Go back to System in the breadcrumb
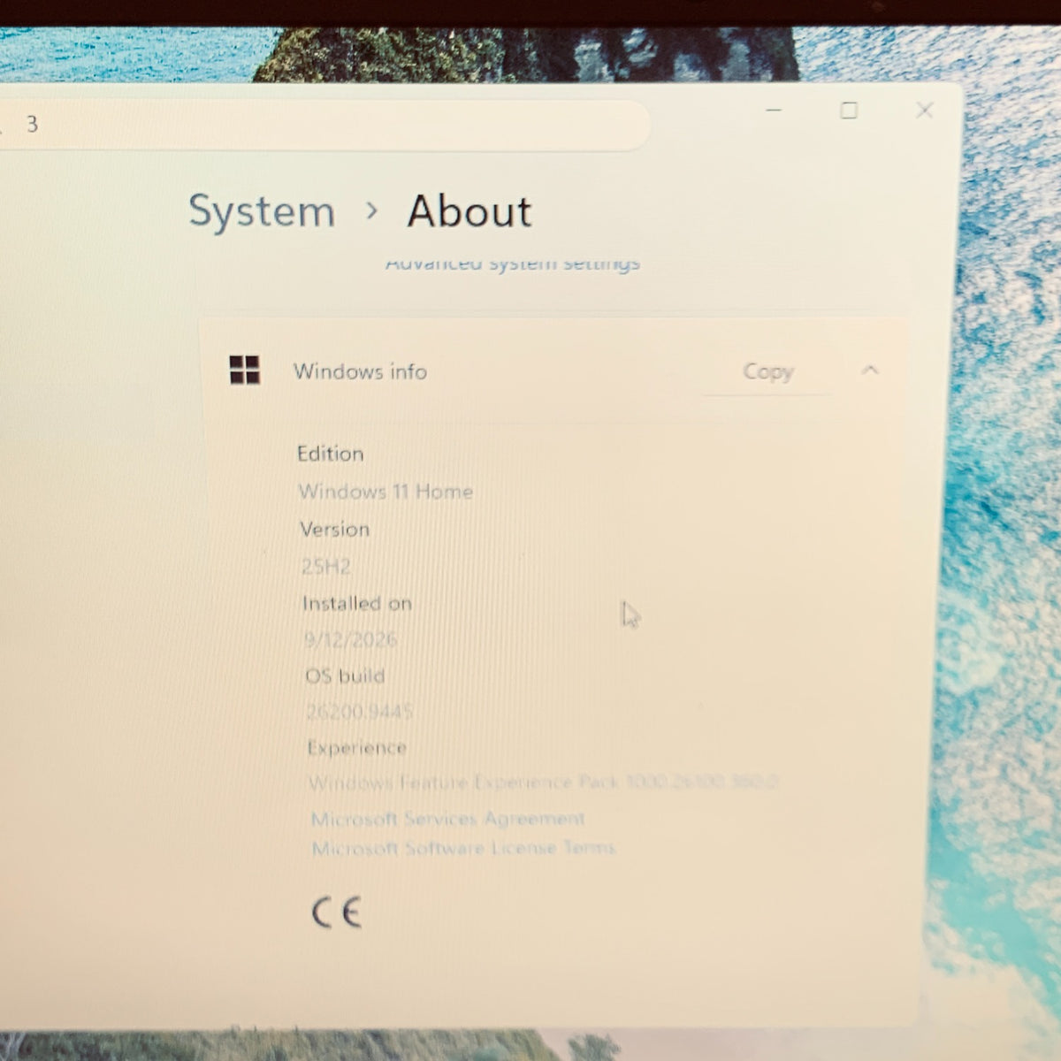1061x1061 pixels. [x=262, y=212]
